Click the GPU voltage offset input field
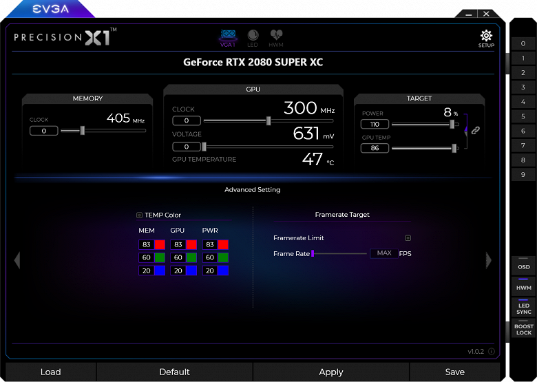Screen dimensions: 537x382 click(x=187, y=147)
